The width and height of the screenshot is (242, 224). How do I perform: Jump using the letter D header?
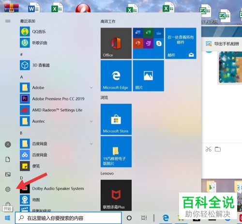click(x=21, y=178)
